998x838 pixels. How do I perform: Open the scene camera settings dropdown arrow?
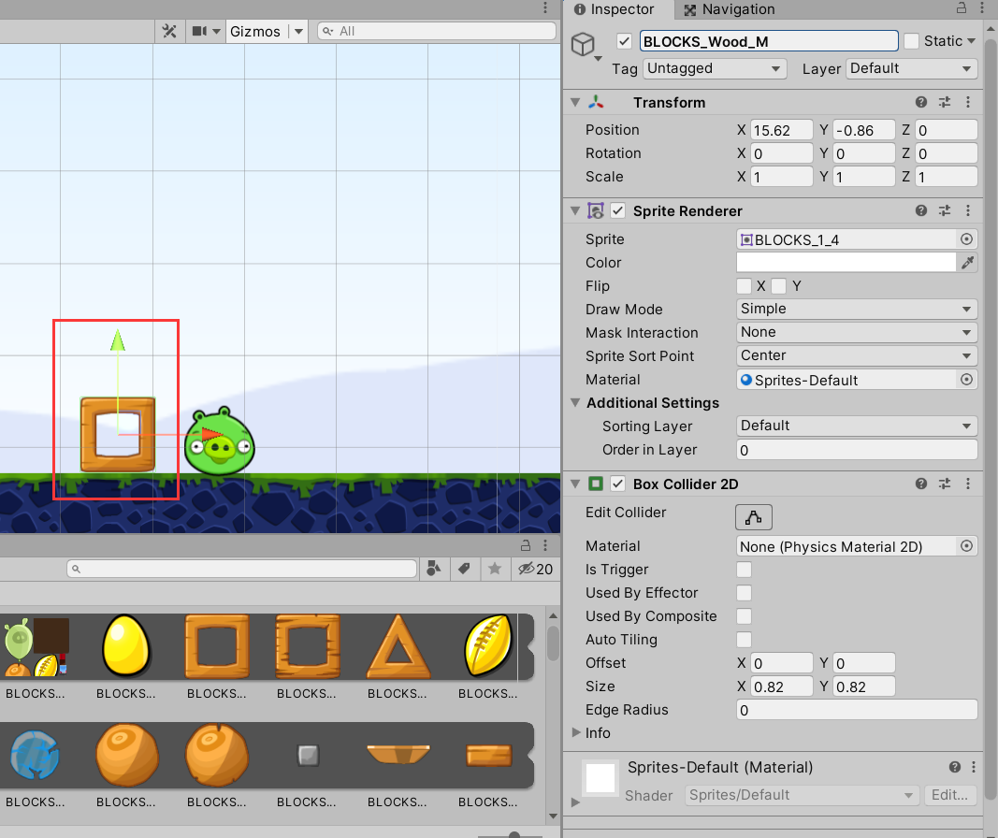coord(216,31)
